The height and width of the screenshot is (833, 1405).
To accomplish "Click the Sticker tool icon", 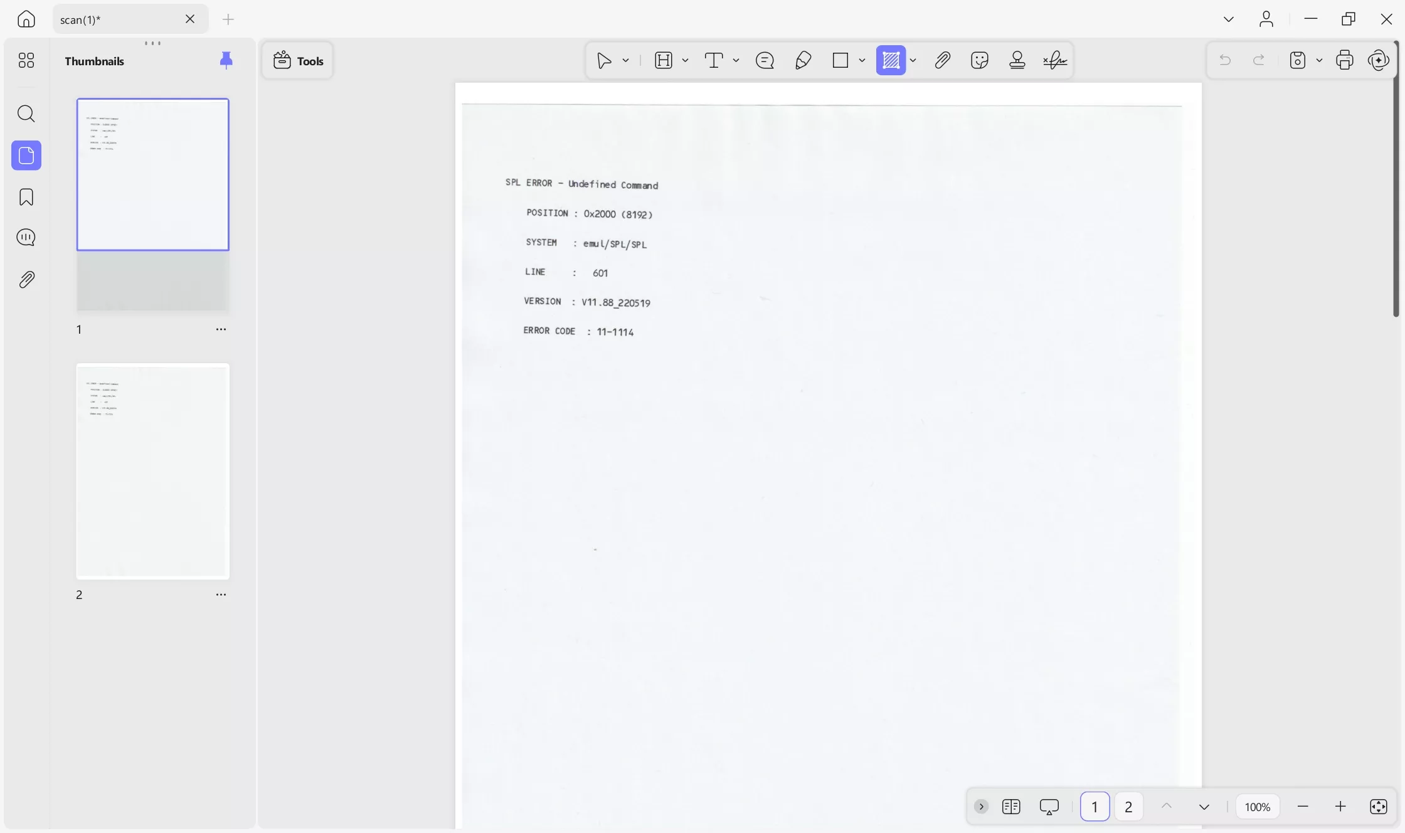I will click(x=979, y=60).
